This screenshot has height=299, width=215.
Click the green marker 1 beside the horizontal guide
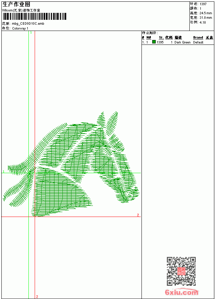point(3,171)
